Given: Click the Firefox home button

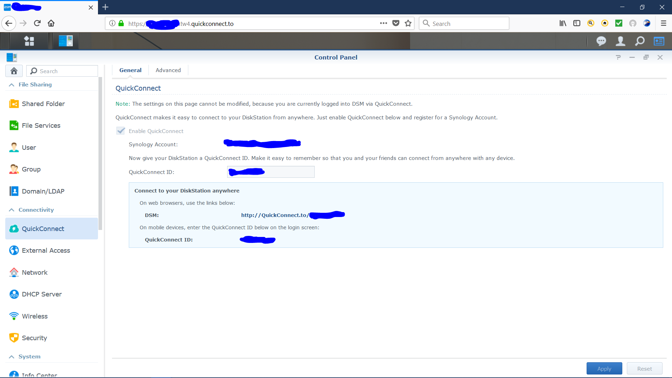Looking at the screenshot, I should [x=51, y=23].
